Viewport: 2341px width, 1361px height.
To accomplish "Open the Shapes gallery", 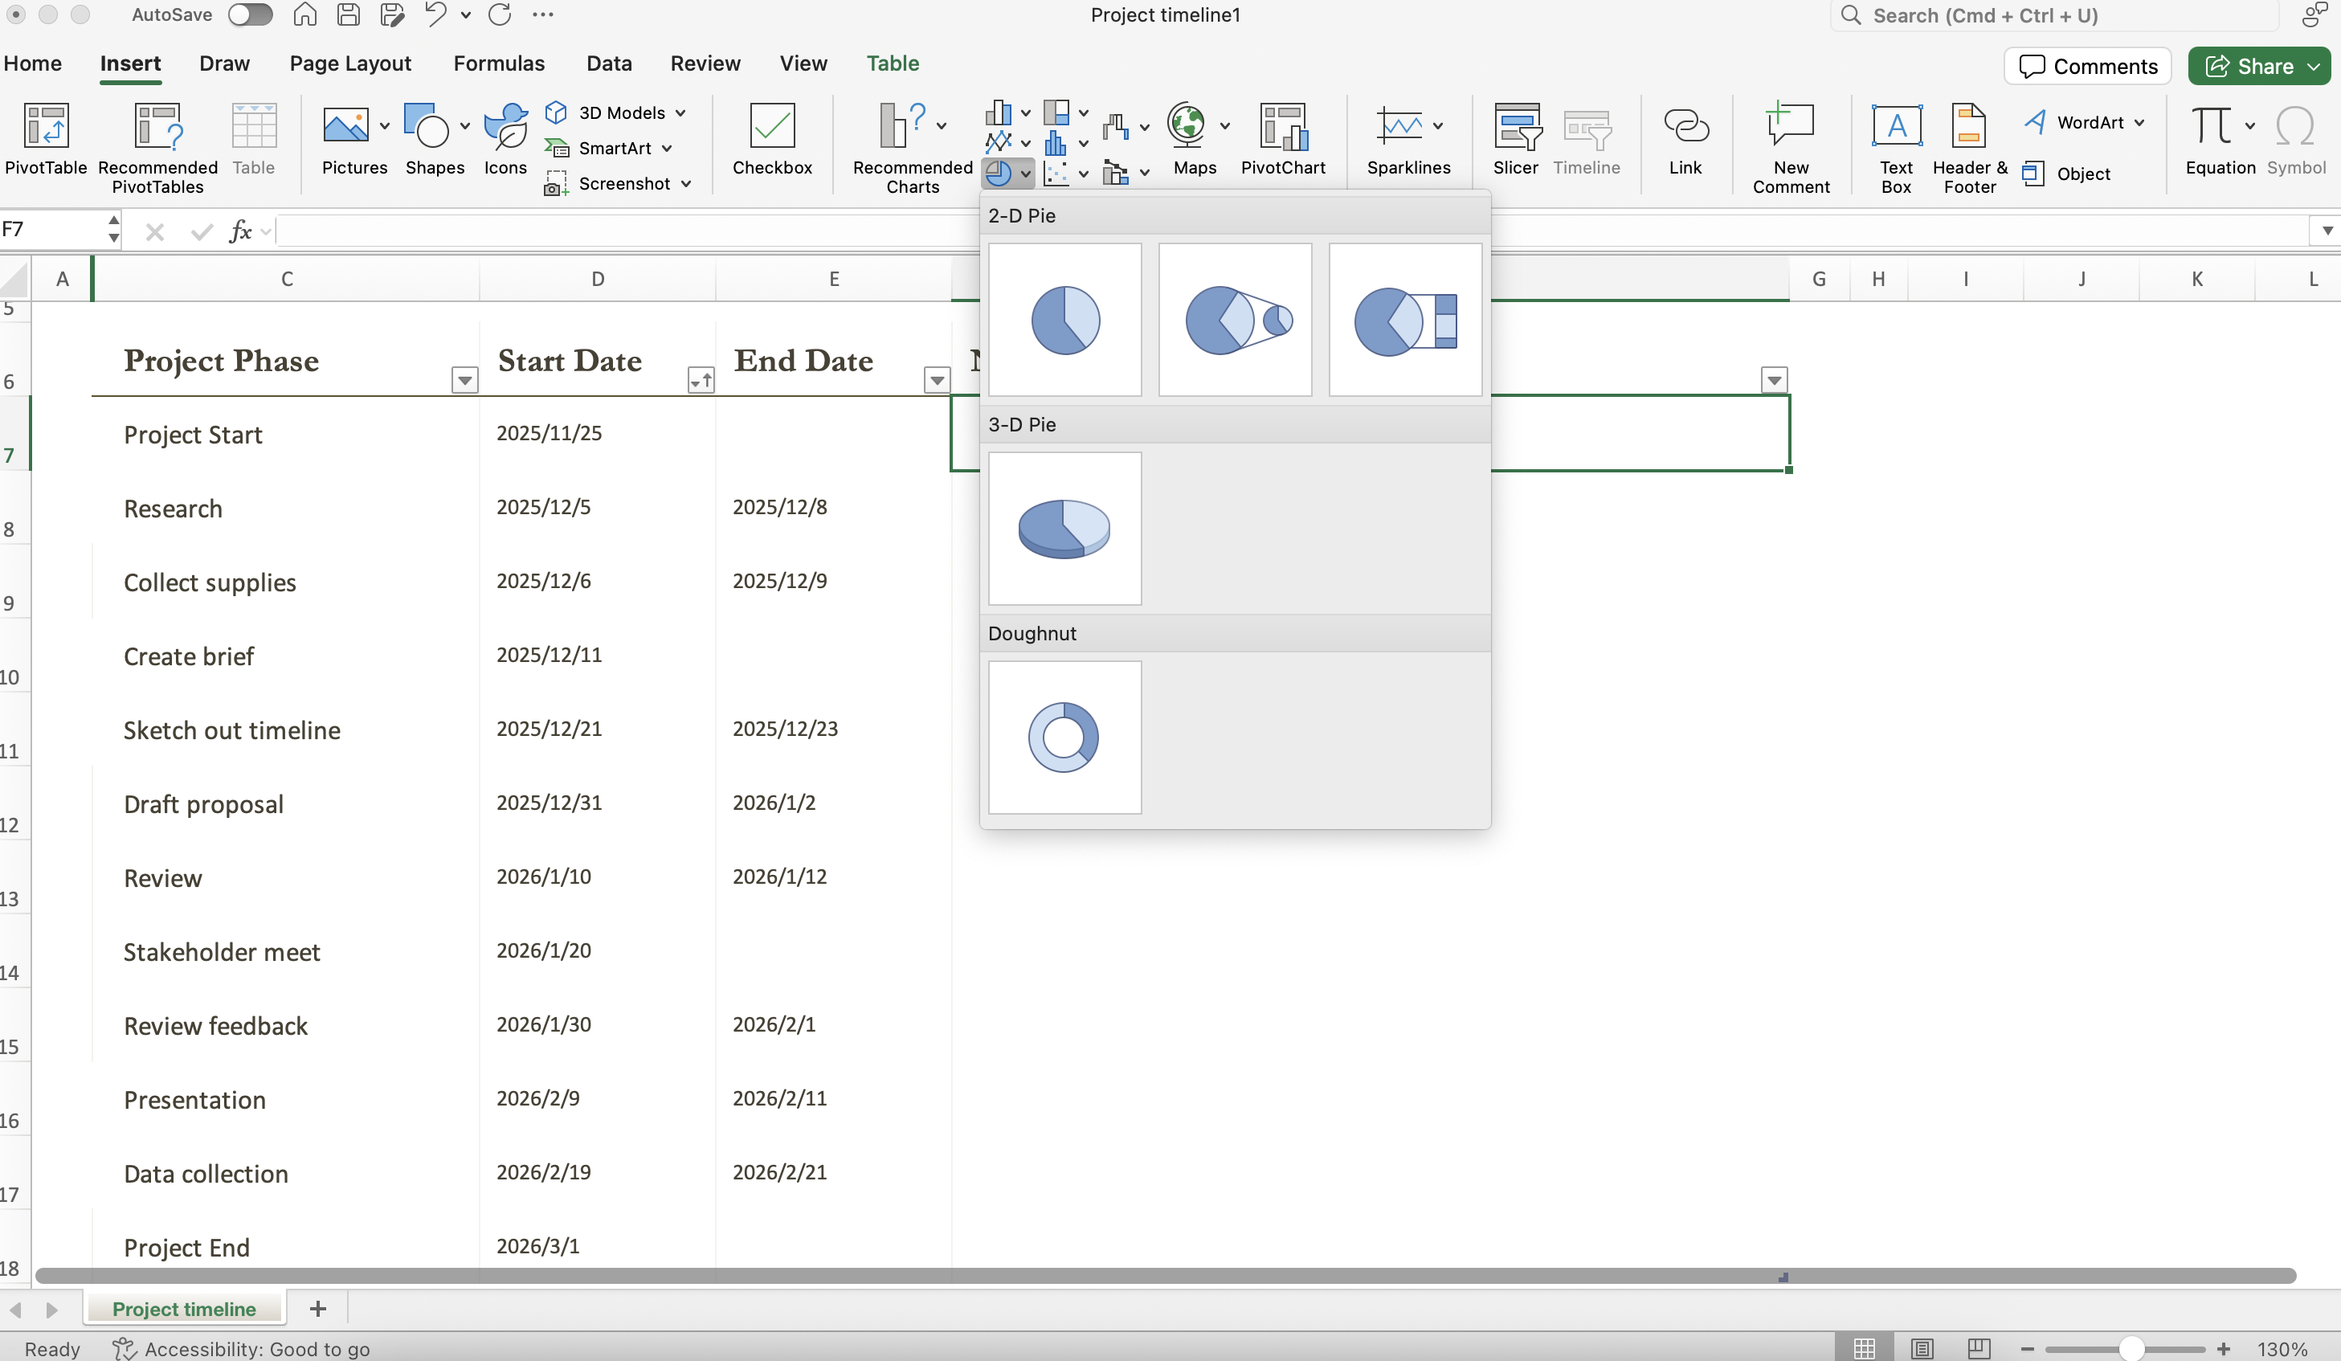I will [x=435, y=138].
